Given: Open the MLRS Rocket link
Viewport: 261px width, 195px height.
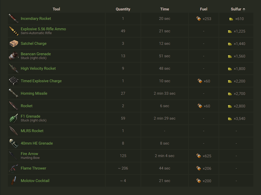Looking at the screenshot, I should [x=32, y=131].
